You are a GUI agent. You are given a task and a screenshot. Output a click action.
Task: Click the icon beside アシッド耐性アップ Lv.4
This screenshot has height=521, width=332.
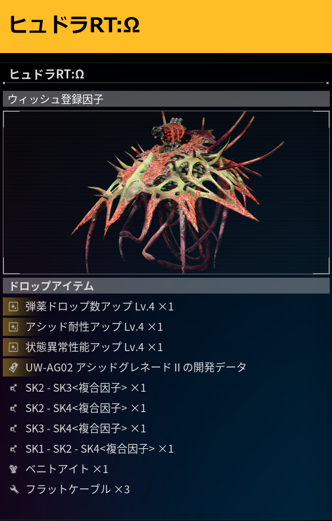click(14, 327)
